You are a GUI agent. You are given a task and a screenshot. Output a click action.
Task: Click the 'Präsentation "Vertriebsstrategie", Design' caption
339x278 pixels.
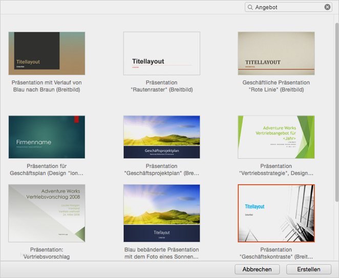[x=276, y=169]
